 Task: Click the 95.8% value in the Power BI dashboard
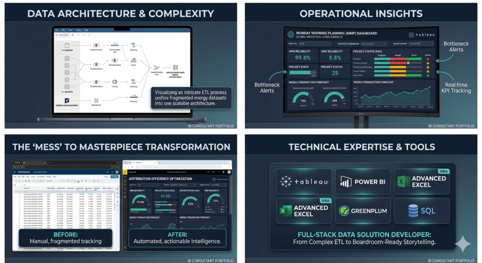[x=165, y=196]
